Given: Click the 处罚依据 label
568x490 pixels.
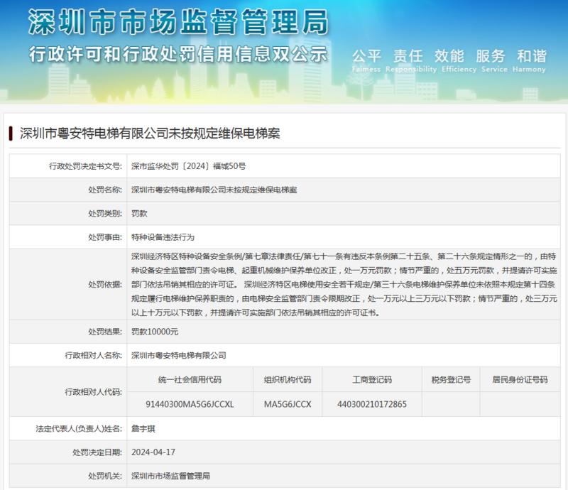Looking at the screenshot, I should [105, 285].
